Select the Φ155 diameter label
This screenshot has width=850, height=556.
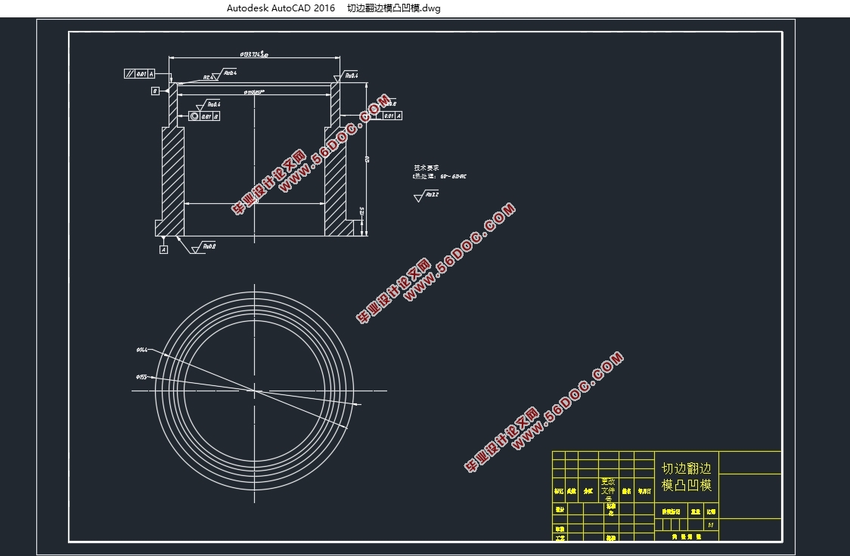[141, 376]
